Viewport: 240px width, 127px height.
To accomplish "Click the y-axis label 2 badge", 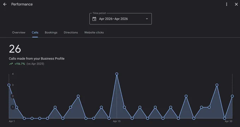I will click(13, 96).
